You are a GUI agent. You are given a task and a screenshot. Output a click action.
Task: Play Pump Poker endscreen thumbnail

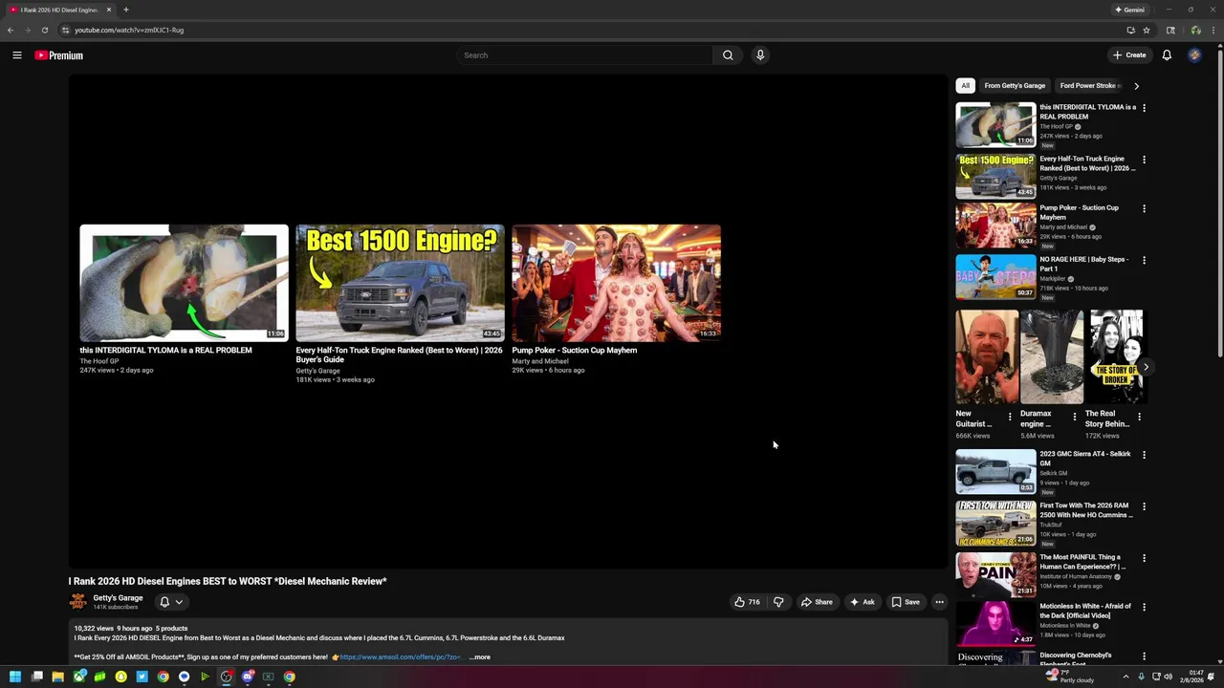[616, 283]
